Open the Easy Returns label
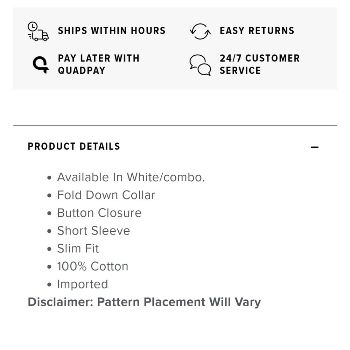The width and height of the screenshot is (350, 350). [257, 31]
